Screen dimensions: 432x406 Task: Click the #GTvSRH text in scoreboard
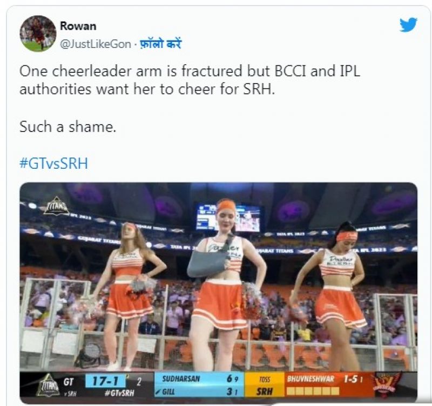click(x=119, y=393)
